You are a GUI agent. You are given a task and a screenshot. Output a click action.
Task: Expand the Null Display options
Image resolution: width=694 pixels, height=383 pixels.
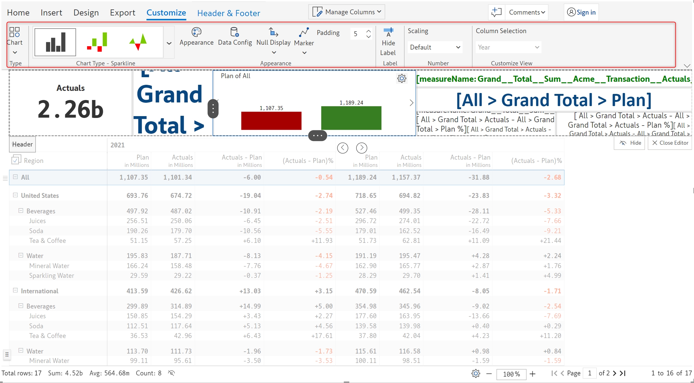[x=273, y=52]
